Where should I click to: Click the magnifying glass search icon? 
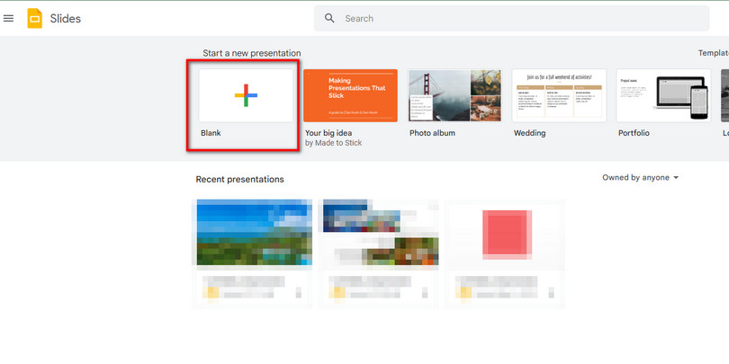[x=329, y=18]
